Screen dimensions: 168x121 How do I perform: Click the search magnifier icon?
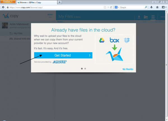pos(146,7)
